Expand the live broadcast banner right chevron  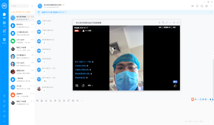coord(211,12)
